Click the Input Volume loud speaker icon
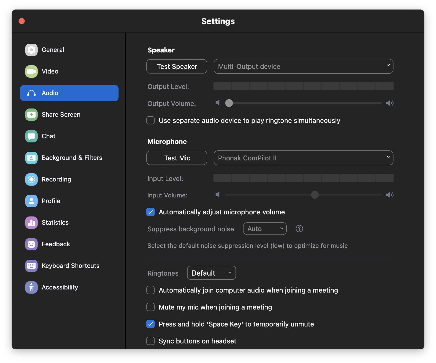Viewport: 436px width, 363px height. [x=390, y=195]
